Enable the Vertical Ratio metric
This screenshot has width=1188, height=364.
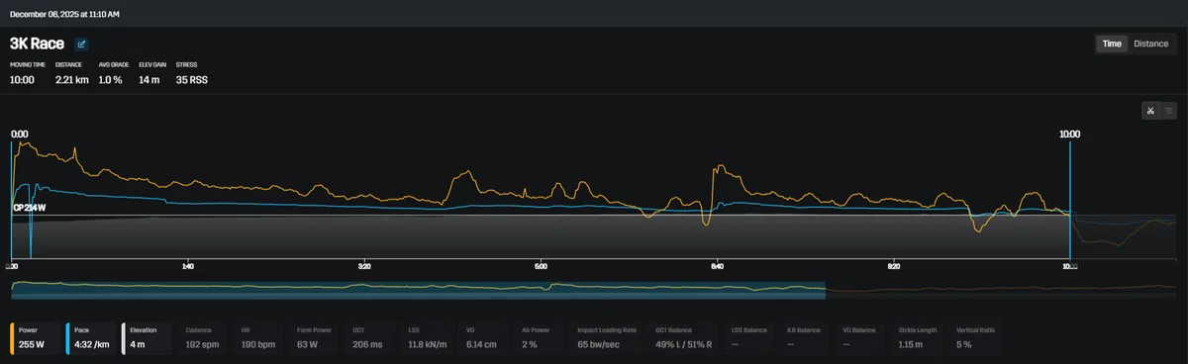coord(976,338)
